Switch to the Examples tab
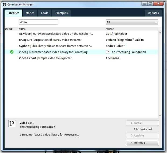The height and width of the screenshot is (153, 167). pos(61,13)
